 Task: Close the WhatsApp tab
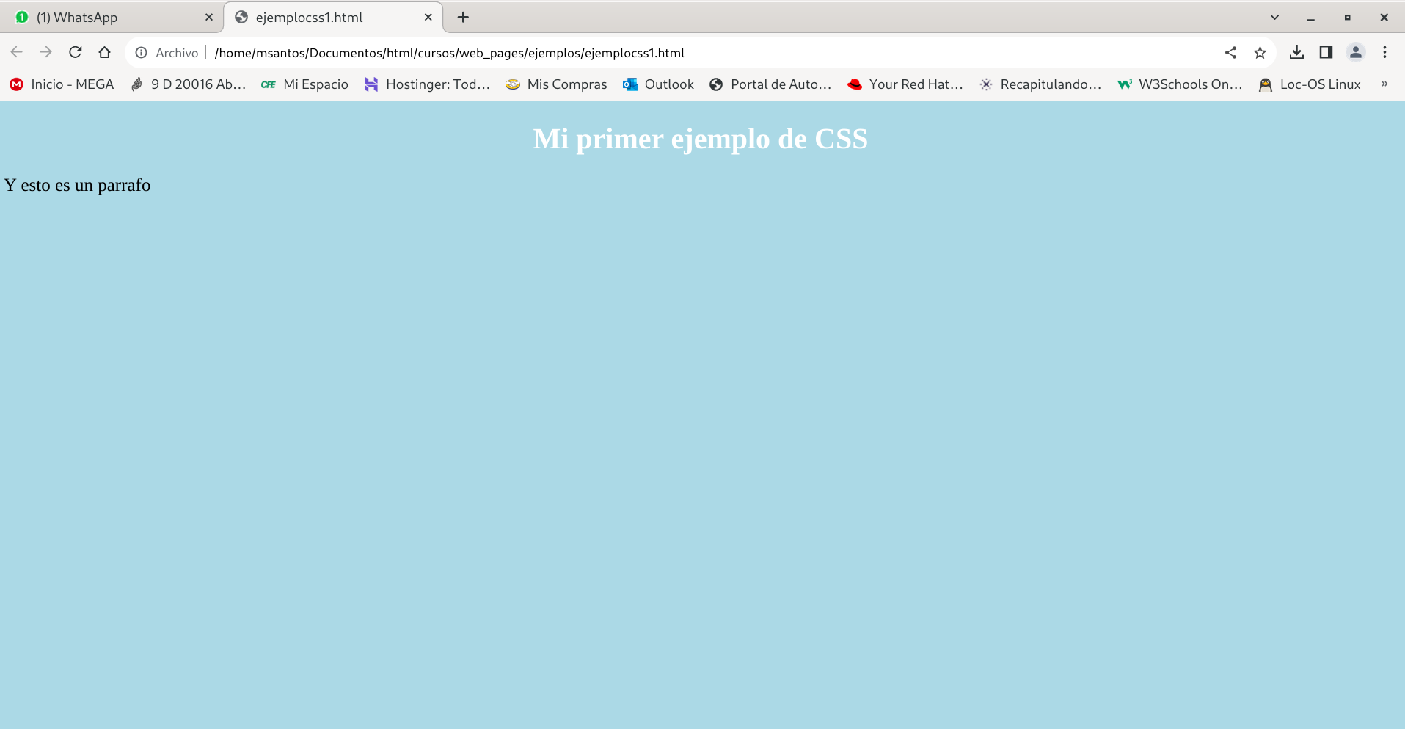[x=208, y=17]
